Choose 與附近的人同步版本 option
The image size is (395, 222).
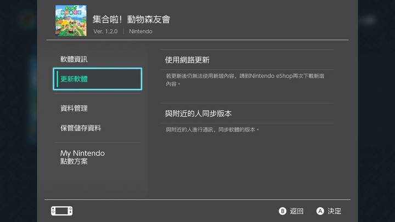pyautogui.click(x=247, y=113)
